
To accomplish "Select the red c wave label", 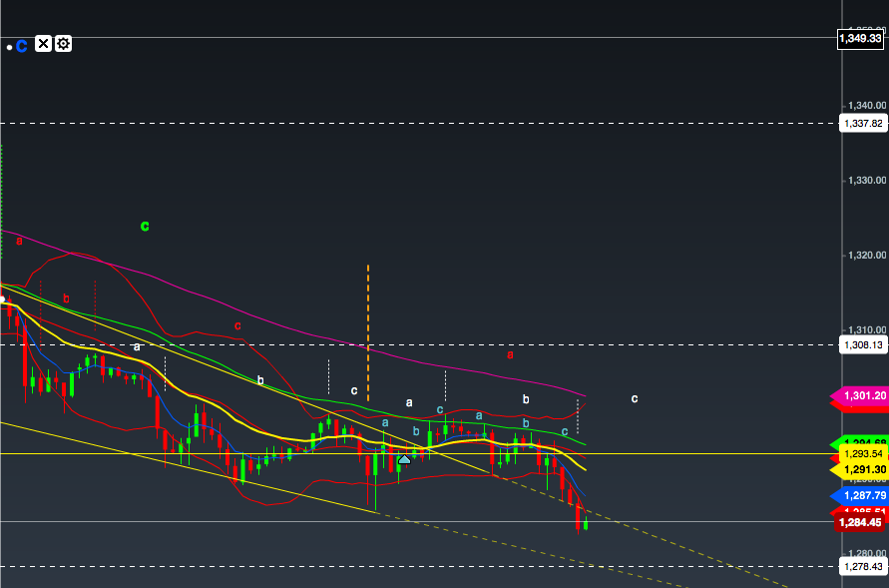I will tap(237, 326).
